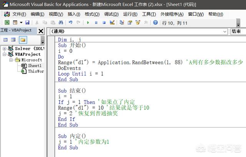Click the Reset stop square icon
The image size is (246, 157).
(x=104, y=23)
